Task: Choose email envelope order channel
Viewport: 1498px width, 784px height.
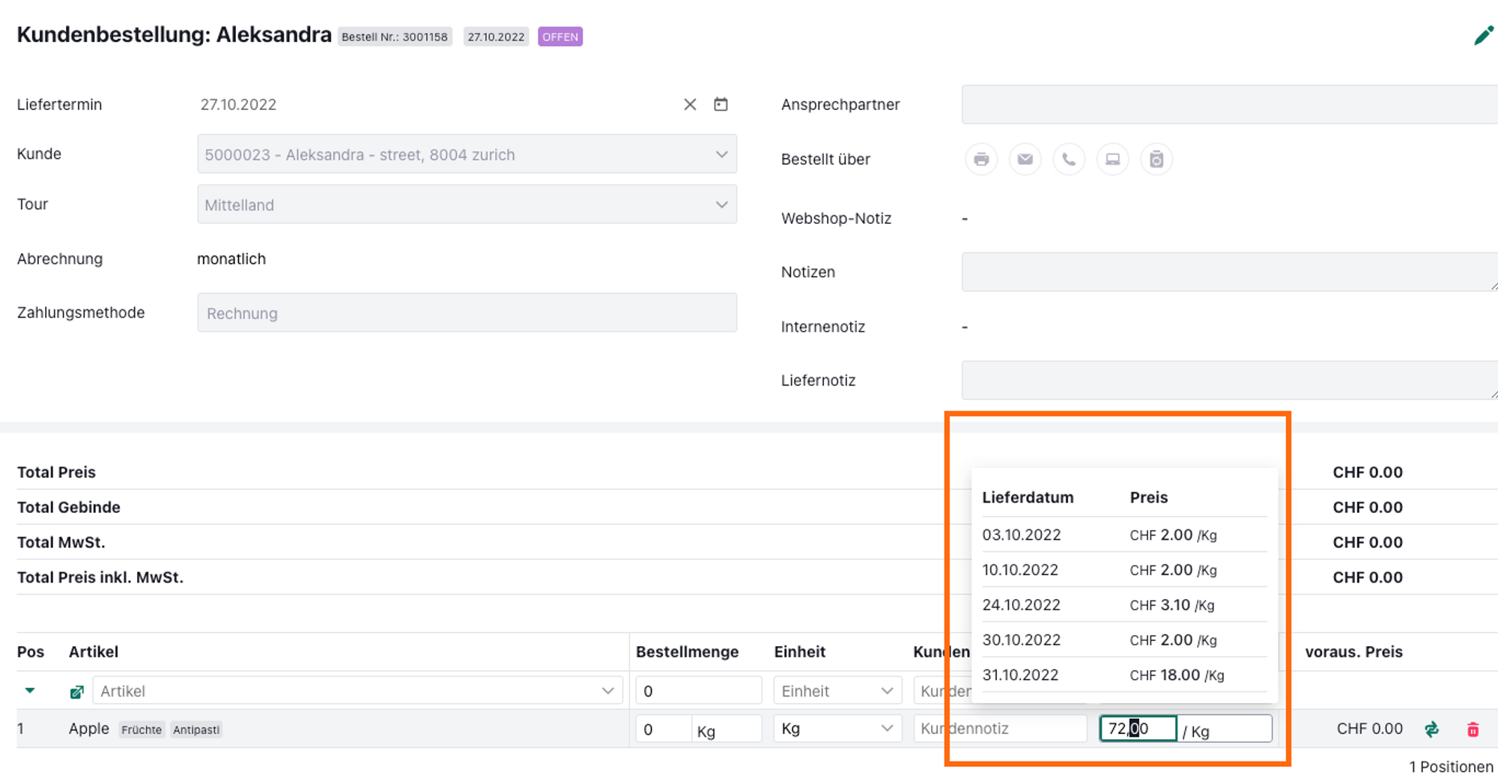Action: 1025,159
